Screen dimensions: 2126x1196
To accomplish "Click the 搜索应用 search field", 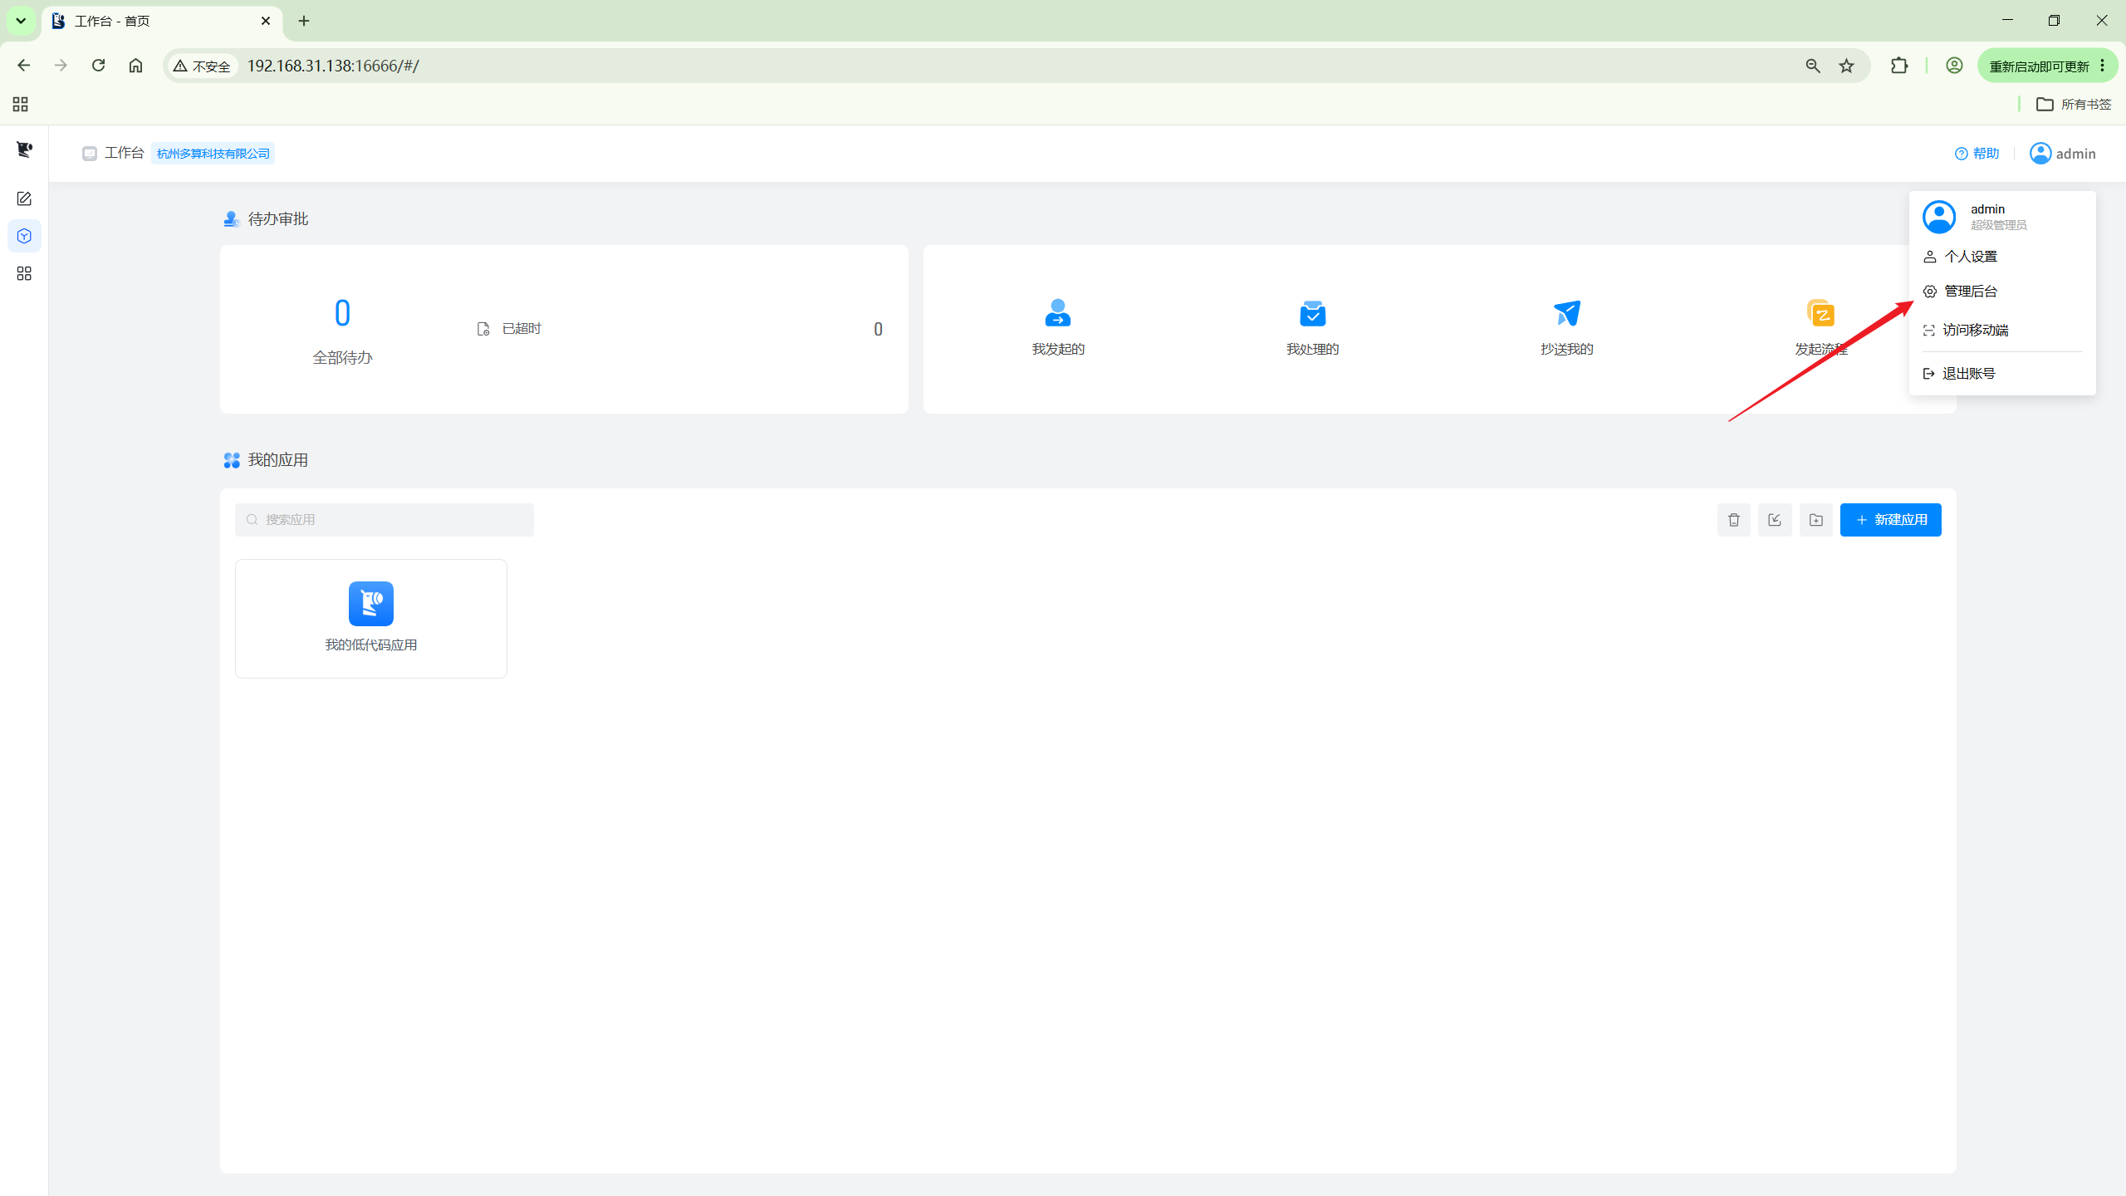I will pyautogui.click(x=385, y=520).
